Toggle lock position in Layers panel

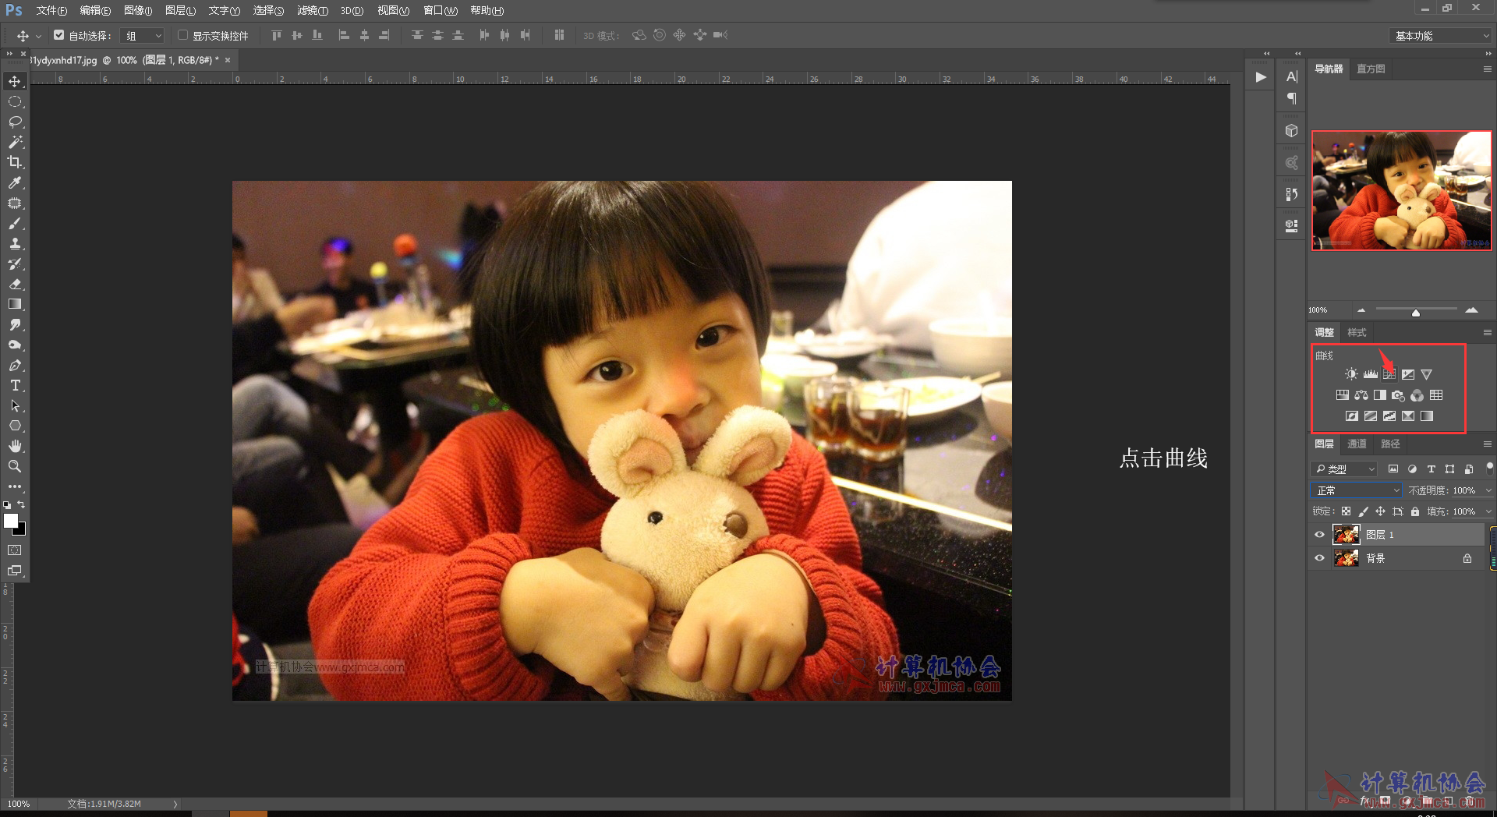tap(1380, 511)
